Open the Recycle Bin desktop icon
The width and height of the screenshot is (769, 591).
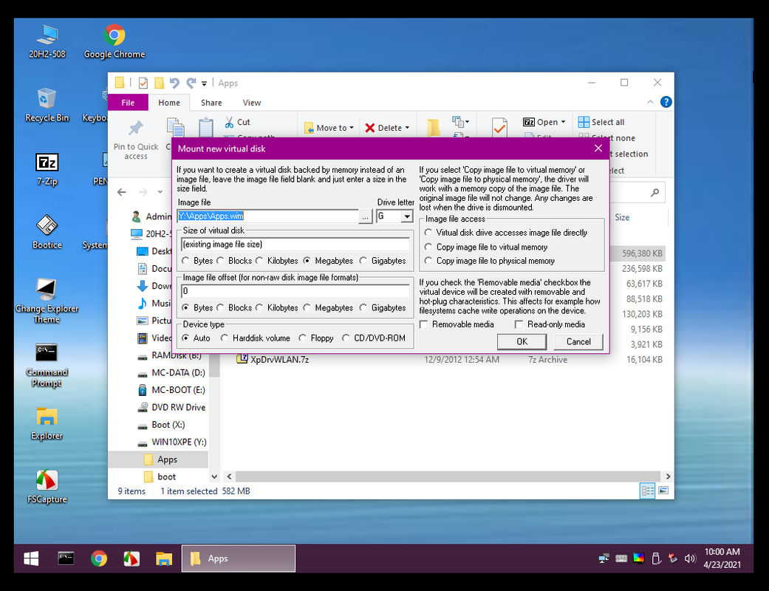[47, 104]
